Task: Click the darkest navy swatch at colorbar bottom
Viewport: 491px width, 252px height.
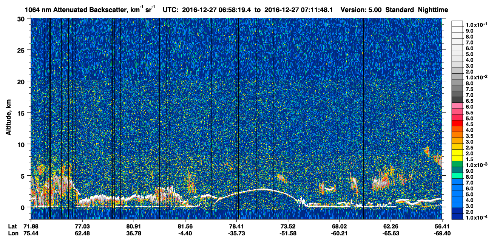Action: click(457, 216)
